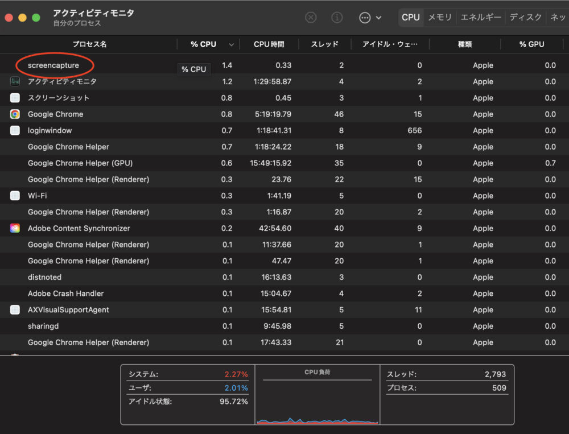This screenshot has height=434, width=569.
Task: Click the CPU time value 15:49:15.92
Action: pyautogui.click(x=270, y=163)
